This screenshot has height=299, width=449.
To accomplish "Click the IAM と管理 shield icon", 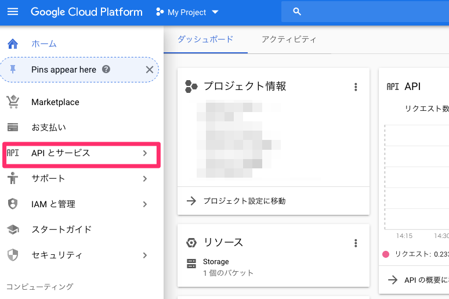I will 13,204.
